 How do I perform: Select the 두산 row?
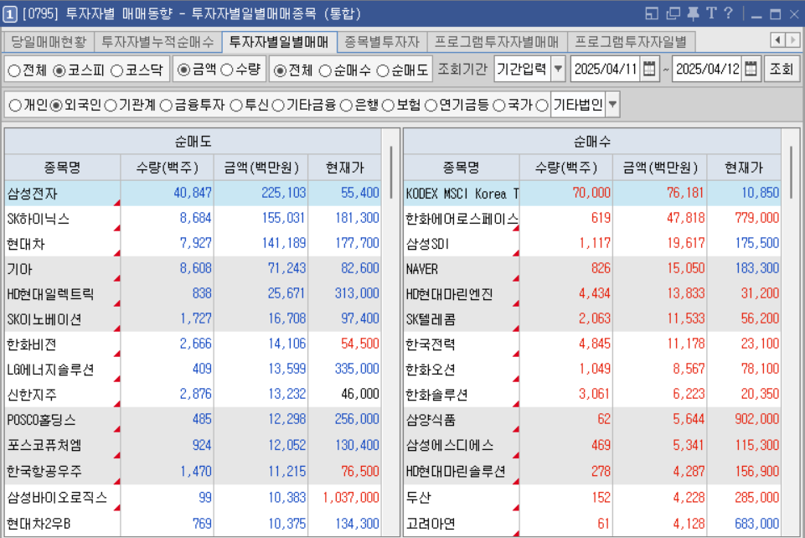pyautogui.click(x=592, y=497)
